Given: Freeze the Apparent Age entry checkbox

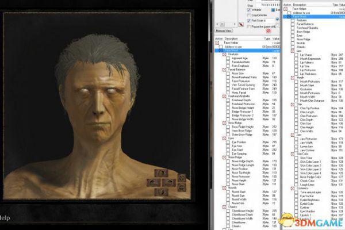Looking at the screenshot, I should coord(228,58).
